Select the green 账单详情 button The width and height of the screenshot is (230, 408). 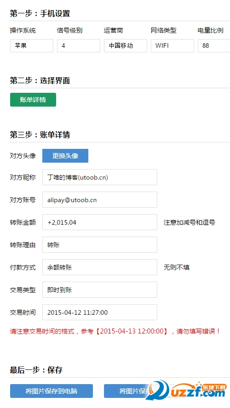point(33,100)
